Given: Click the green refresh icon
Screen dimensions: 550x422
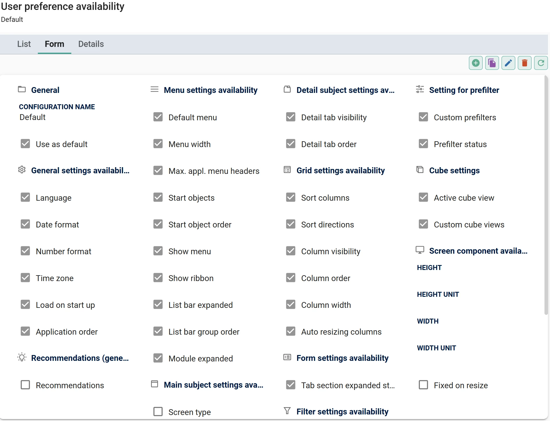Looking at the screenshot, I should (541, 63).
